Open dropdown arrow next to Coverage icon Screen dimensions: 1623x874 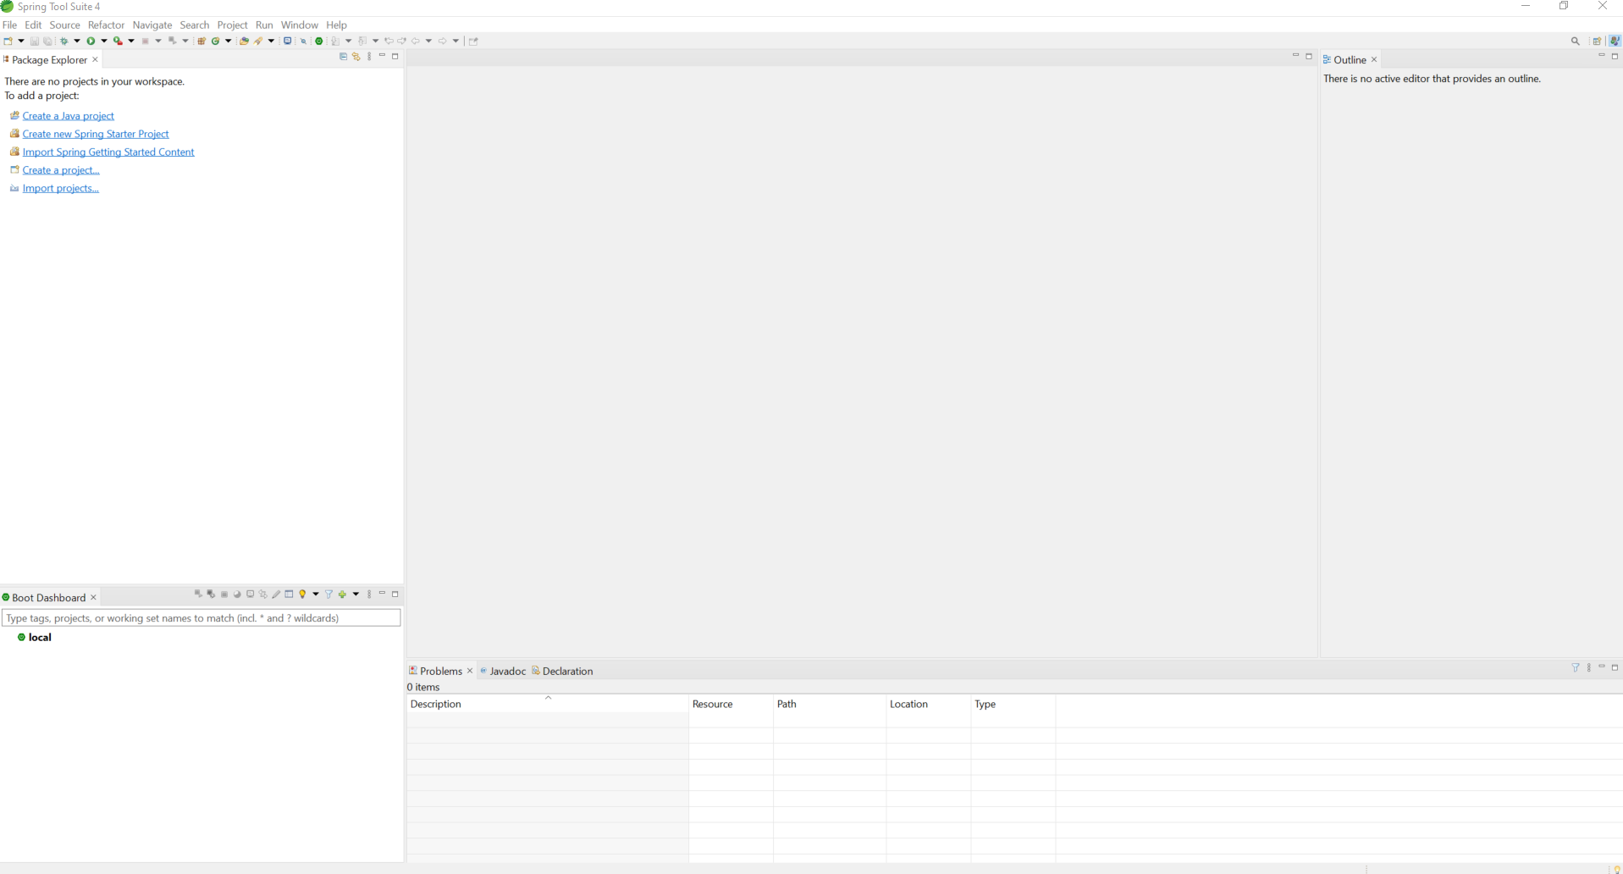pyautogui.click(x=131, y=41)
